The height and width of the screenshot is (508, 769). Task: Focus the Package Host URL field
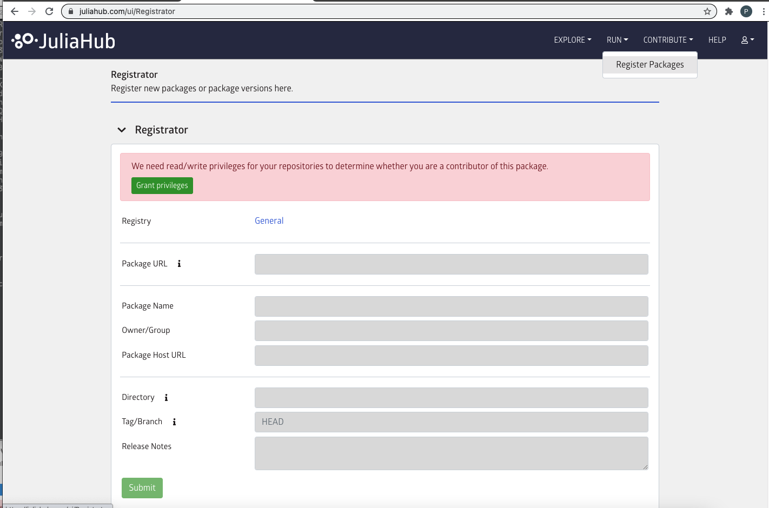[452, 356]
